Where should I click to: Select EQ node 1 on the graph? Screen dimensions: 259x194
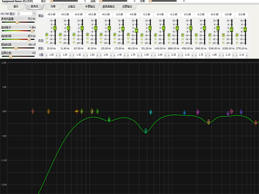pos(33,112)
